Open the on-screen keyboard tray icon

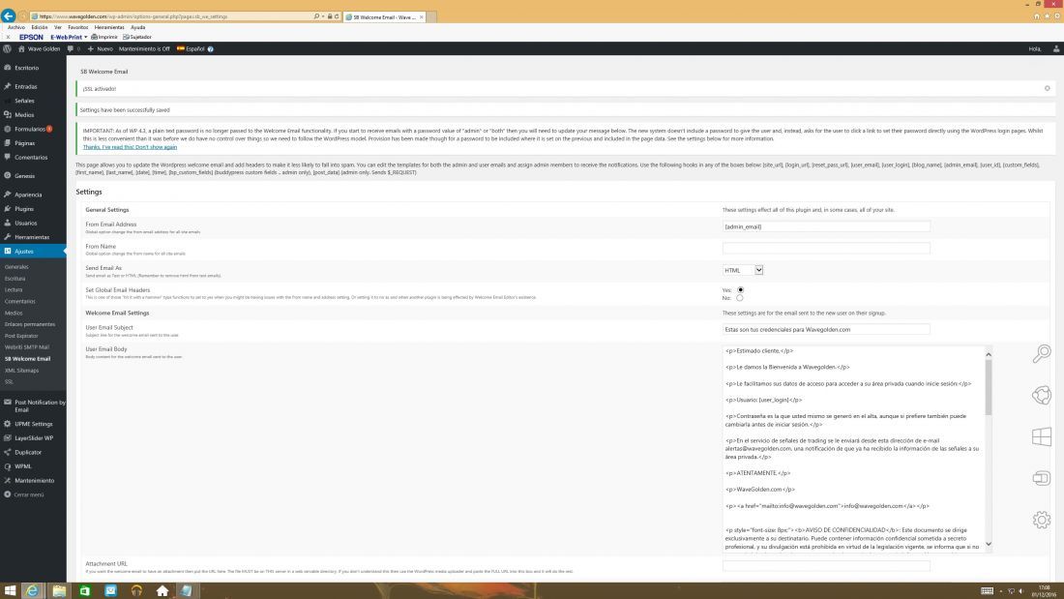click(x=988, y=591)
